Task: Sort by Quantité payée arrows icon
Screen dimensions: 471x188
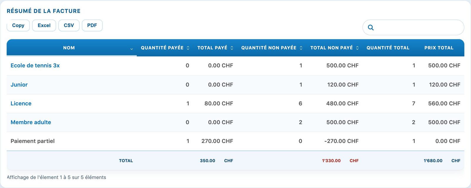Action: click(188, 48)
